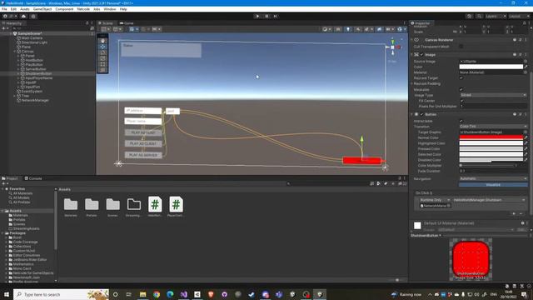This screenshot has width=533, height=300.
Task: Click the undo history icon top right
Action: click(x=470, y=16)
